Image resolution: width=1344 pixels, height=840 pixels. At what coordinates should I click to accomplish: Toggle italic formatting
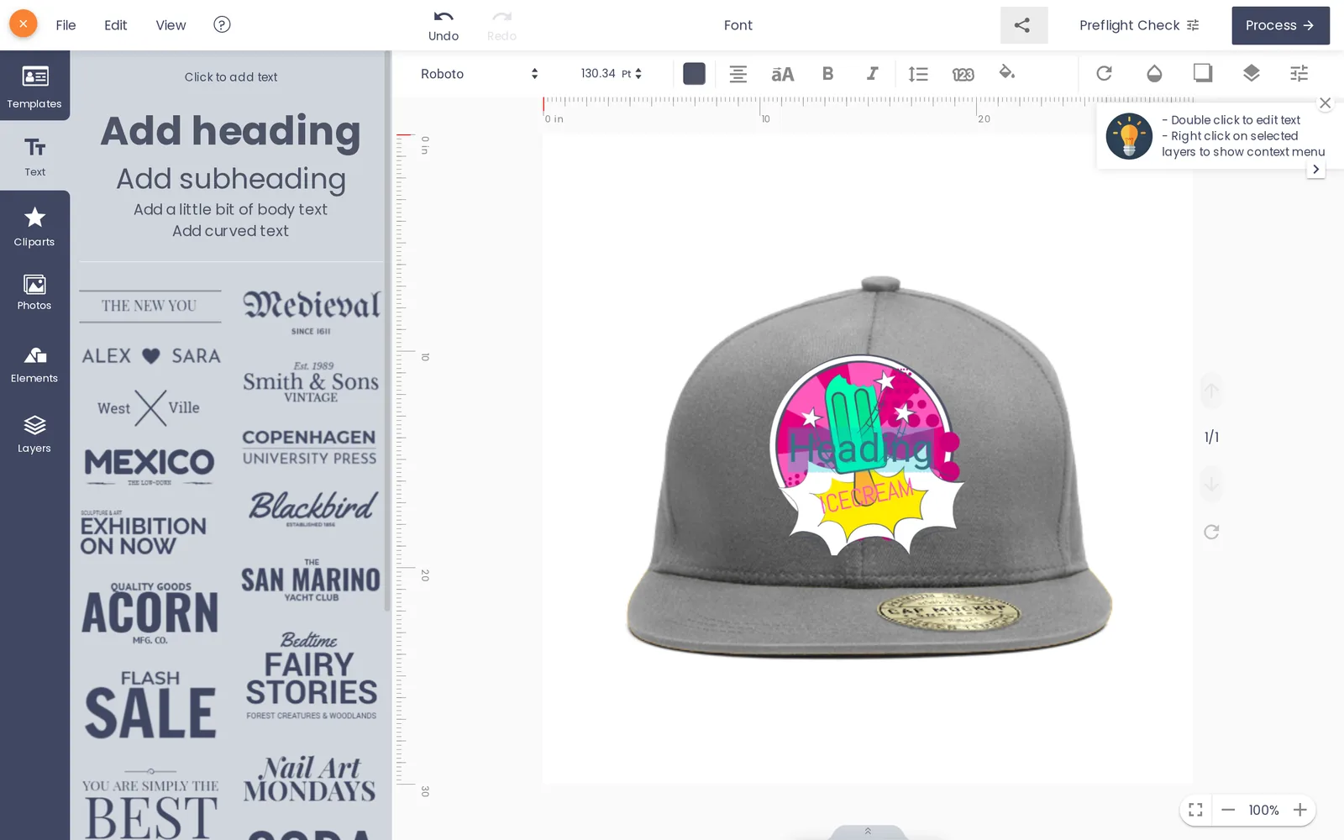(x=873, y=74)
